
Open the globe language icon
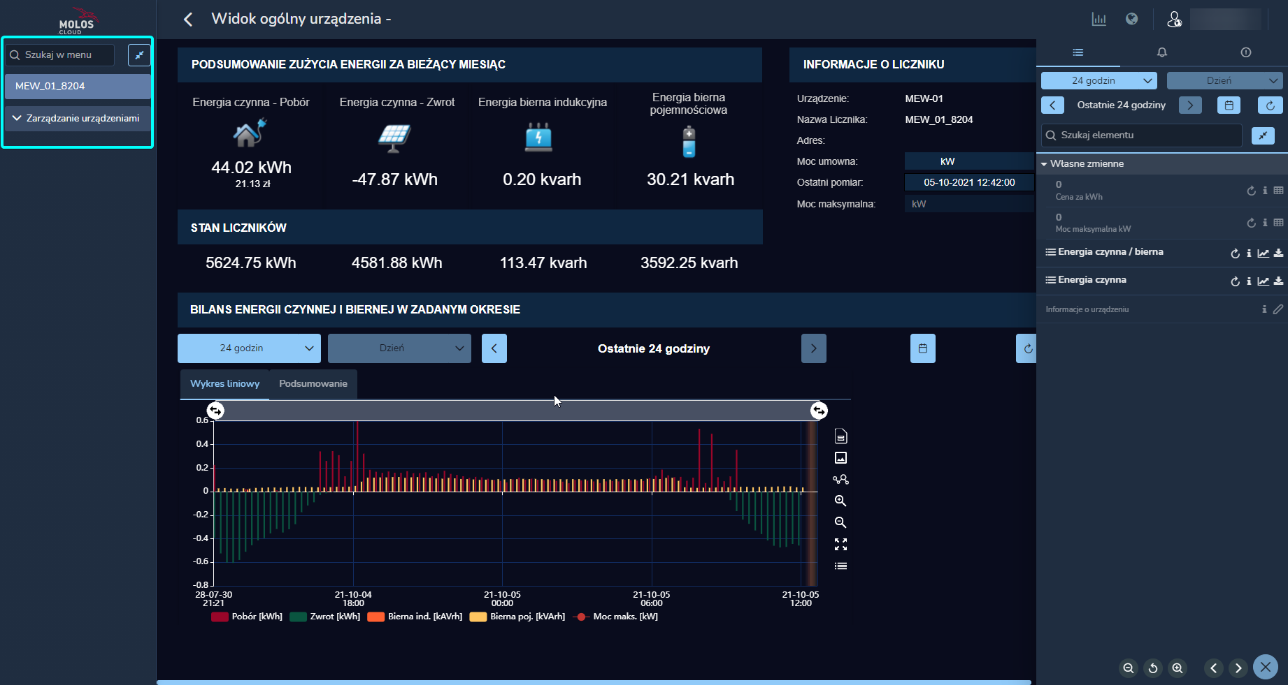click(1131, 19)
